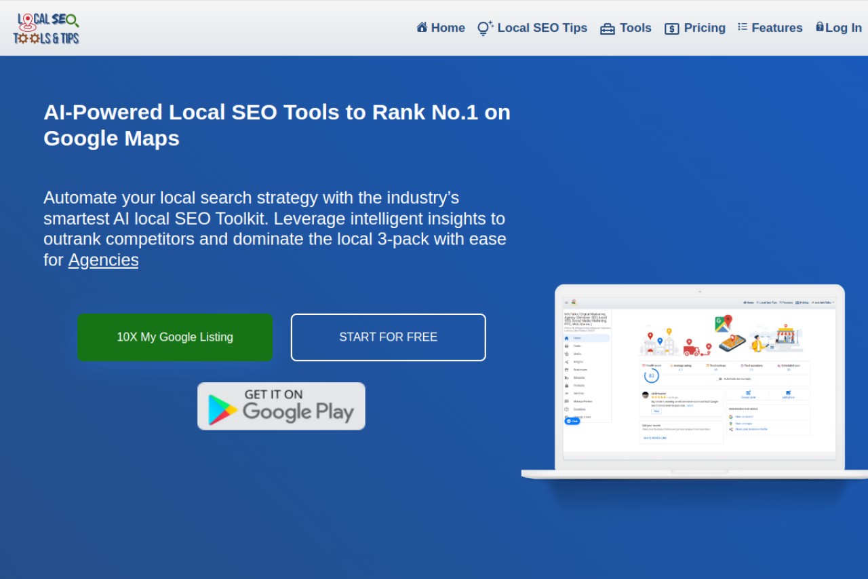The height and width of the screenshot is (579, 868).
Task: Go to the Tools menu item text
Action: pyautogui.click(x=635, y=28)
